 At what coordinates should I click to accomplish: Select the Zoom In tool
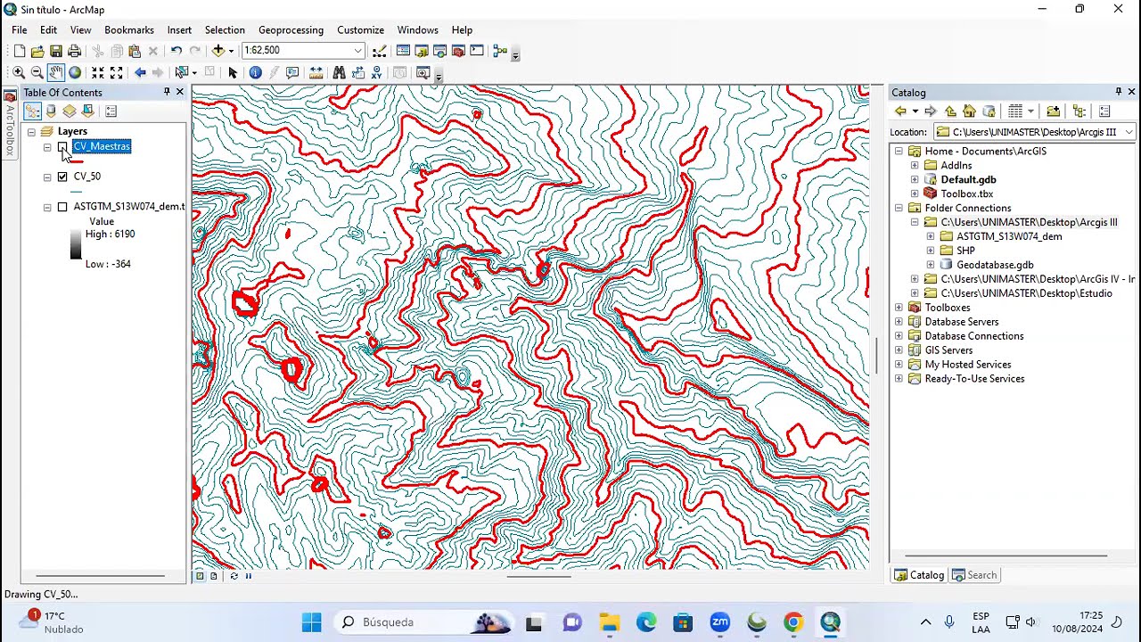click(18, 72)
